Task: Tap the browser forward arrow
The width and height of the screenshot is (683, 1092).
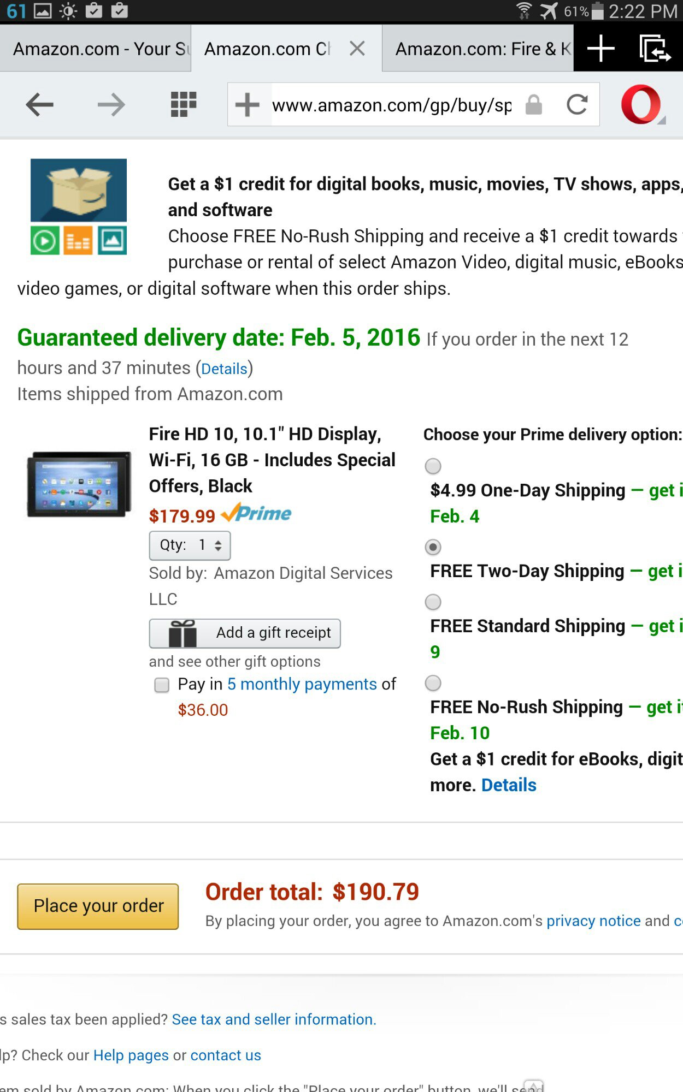Action: coord(111,104)
